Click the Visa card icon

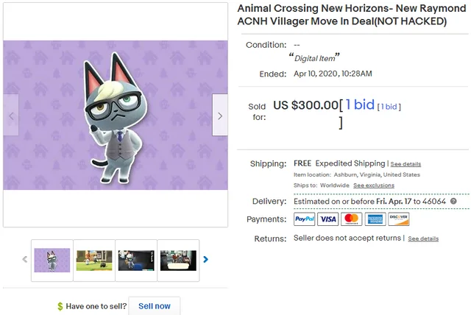coord(328,219)
